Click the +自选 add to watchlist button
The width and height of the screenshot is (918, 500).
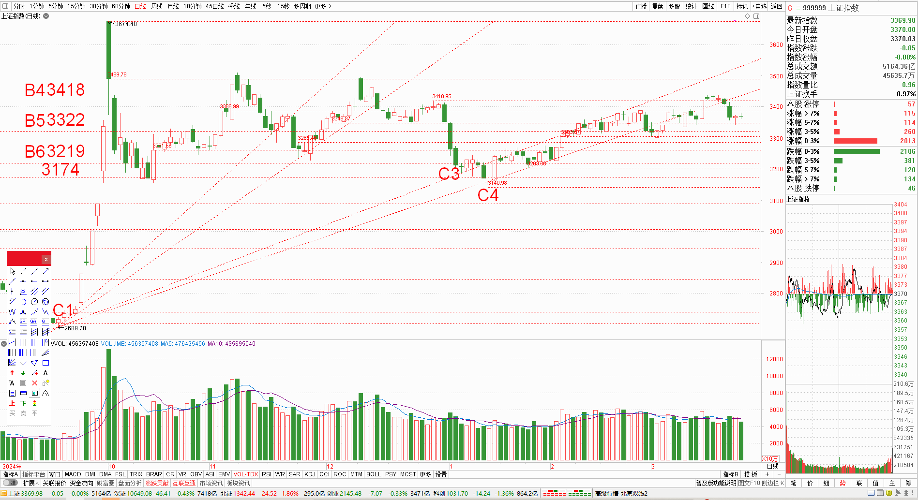[x=759, y=6]
